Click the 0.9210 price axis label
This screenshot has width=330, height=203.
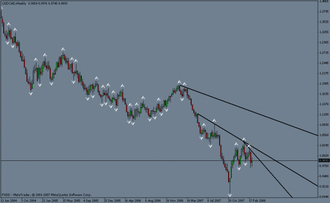pos(324,186)
